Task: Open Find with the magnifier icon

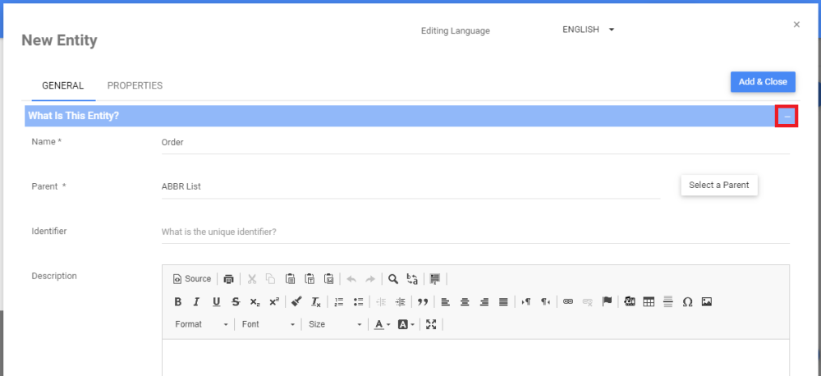Action: coord(393,279)
